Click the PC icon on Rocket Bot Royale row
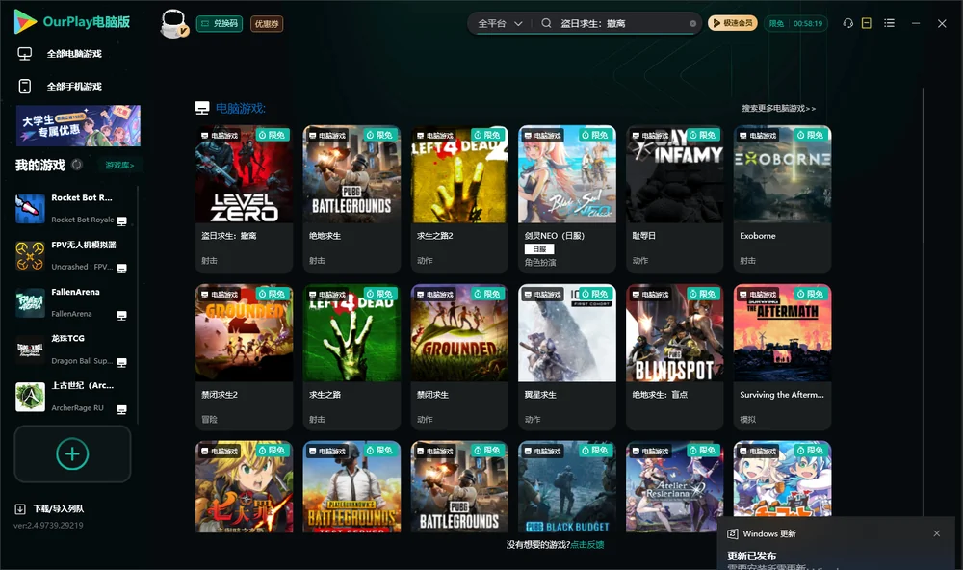Image resolution: width=963 pixels, height=570 pixels. 121,221
